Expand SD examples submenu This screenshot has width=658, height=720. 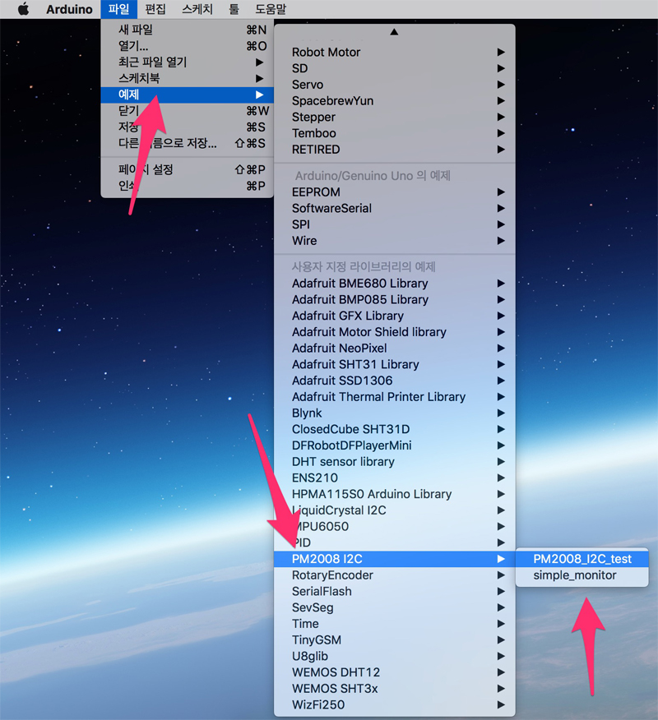[394, 68]
